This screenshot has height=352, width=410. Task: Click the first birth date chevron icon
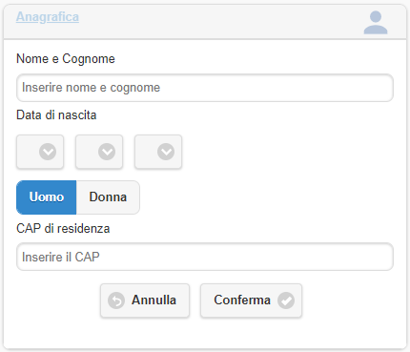48,152
